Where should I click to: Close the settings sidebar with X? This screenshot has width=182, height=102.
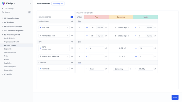pos(30,3)
